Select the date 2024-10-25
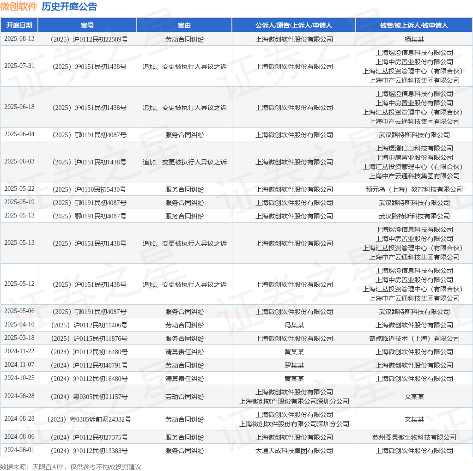The image size is (473, 471). [19, 378]
